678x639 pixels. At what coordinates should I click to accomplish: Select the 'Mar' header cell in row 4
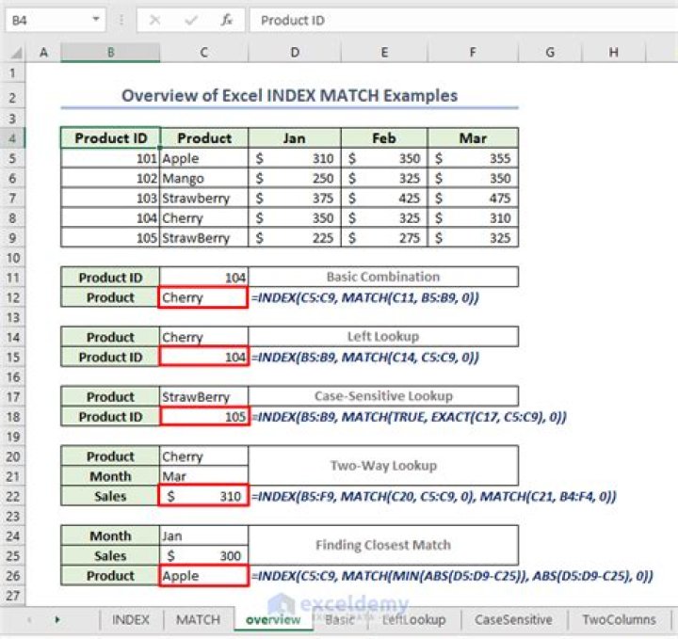click(x=473, y=138)
